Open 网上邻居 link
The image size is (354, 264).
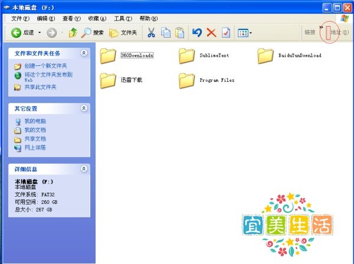(x=35, y=147)
